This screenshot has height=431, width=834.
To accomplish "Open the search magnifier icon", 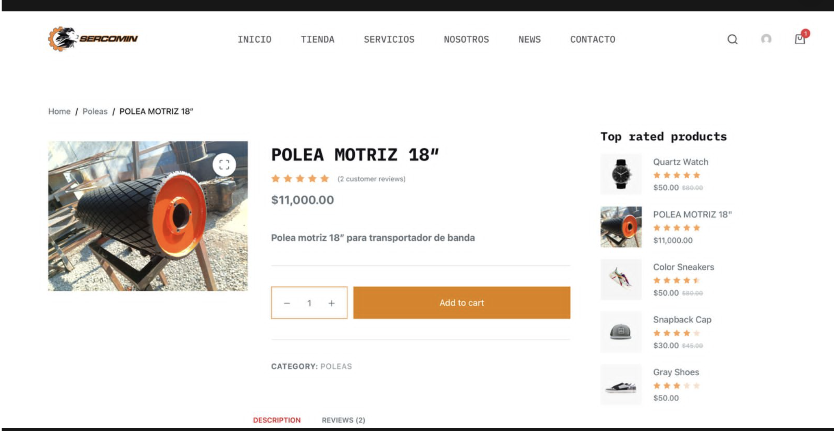I will pyautogui.click(x=732, y=39).
